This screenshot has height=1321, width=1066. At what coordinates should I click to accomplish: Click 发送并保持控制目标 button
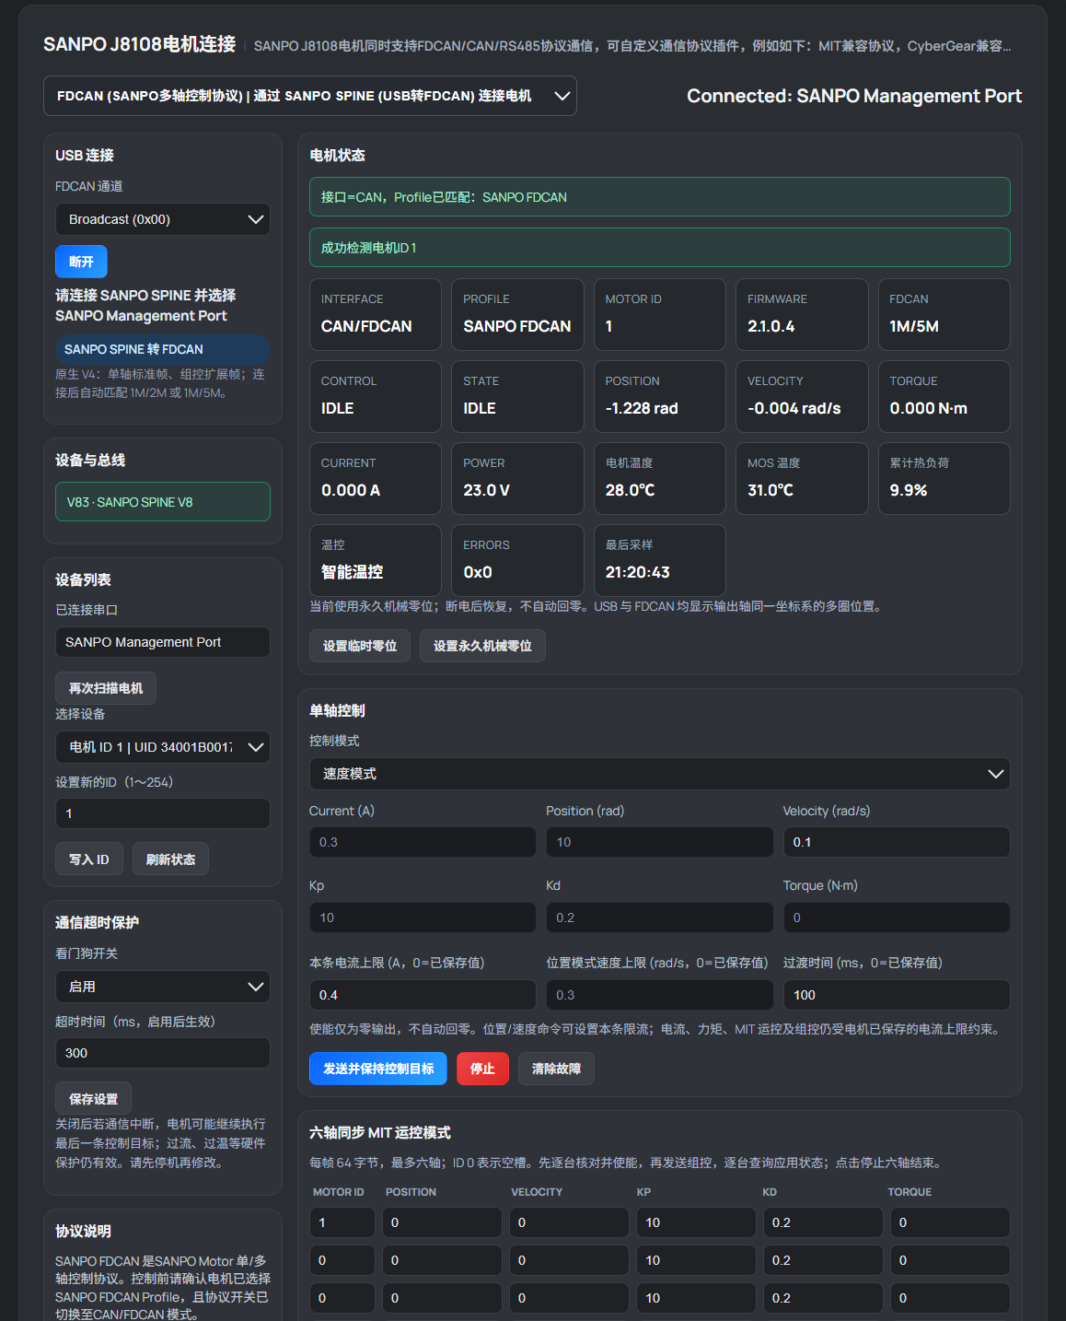[378, 1069]
